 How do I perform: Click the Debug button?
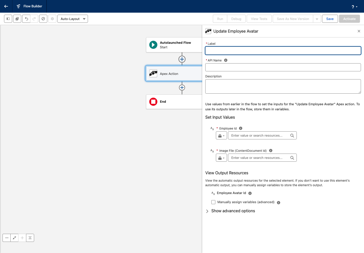[x=236, y=19]
